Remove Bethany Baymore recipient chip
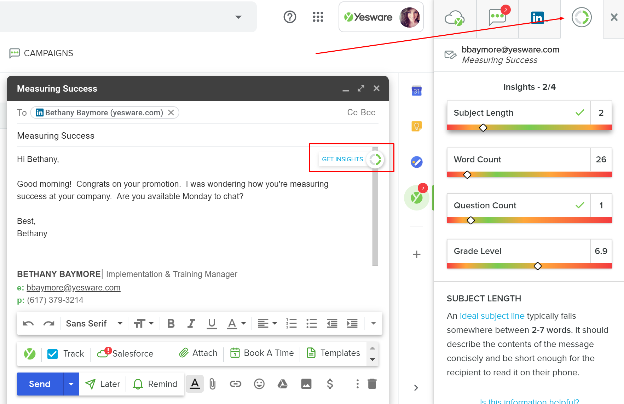Screen dimensions: 624x404 point(171,112)
